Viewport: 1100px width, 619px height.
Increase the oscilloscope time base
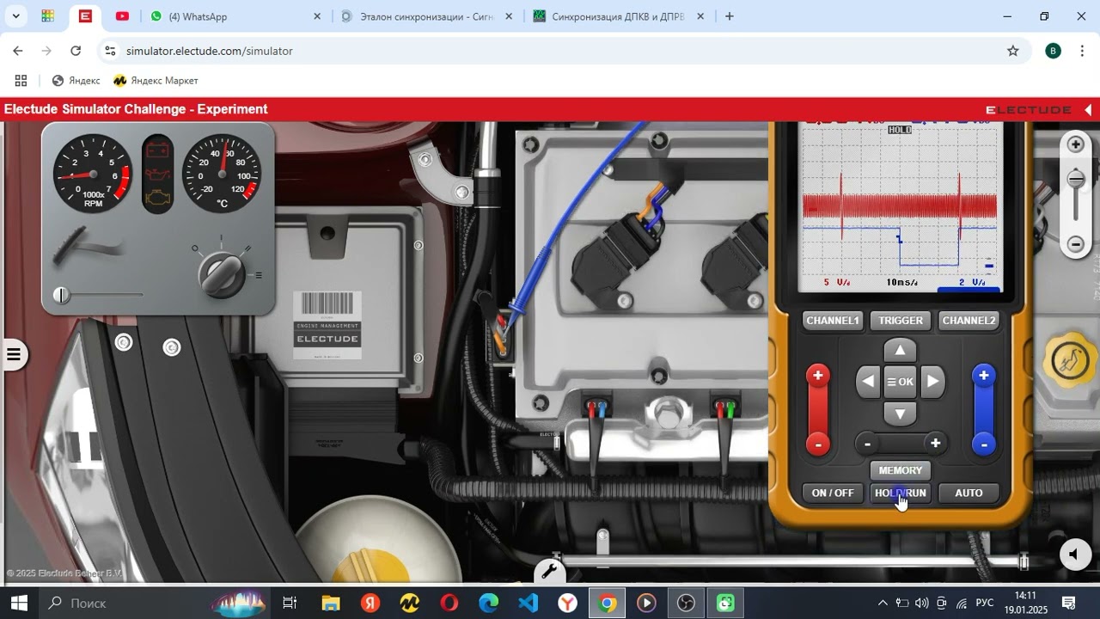click(x=935, y=444)
